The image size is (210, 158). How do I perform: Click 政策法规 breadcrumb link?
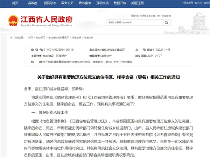click(76, 37)
